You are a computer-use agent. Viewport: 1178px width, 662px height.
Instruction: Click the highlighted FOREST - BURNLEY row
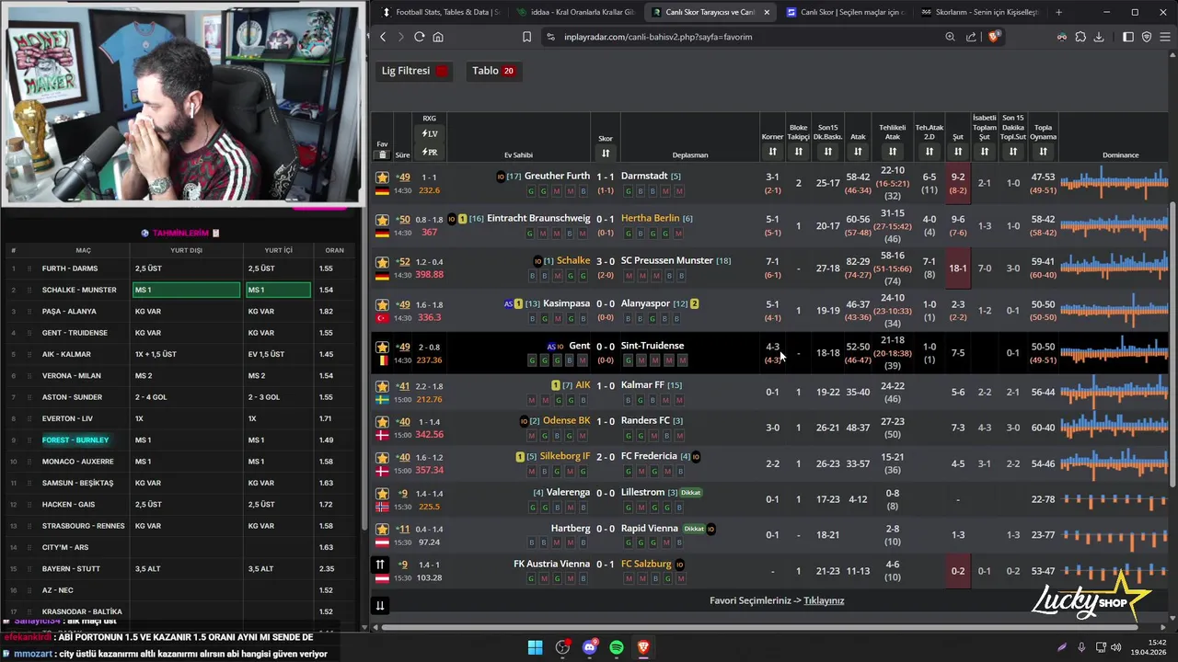(x=180, y=439)
